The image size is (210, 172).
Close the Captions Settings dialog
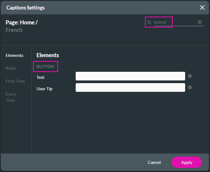click(x=202, y=7)
